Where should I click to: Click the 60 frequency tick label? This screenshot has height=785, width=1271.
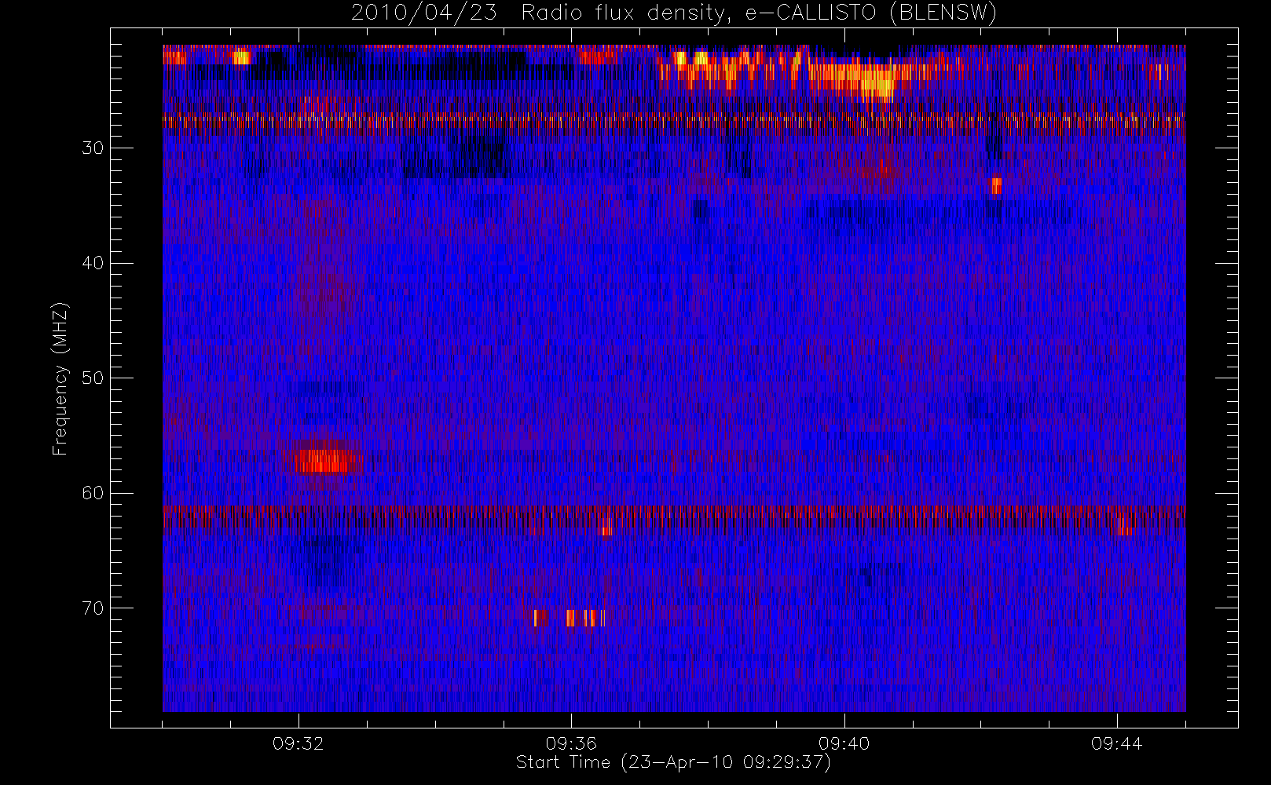point(93,493)
